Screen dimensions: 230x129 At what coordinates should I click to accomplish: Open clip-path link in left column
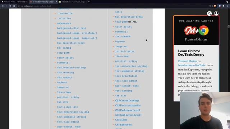[x=63, y=53]
